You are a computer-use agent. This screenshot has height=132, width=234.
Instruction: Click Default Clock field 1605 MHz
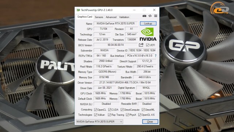[x=101, y=99]
